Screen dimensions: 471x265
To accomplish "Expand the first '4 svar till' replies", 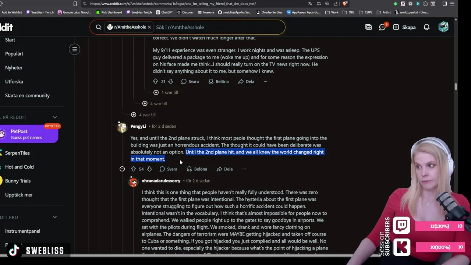I will (x=155, y=104).
